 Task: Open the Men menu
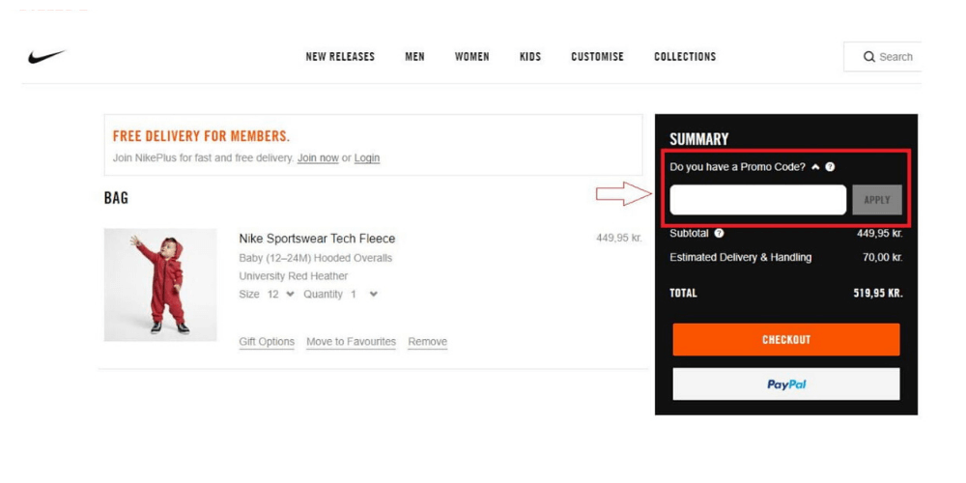[x=414, y=57]
